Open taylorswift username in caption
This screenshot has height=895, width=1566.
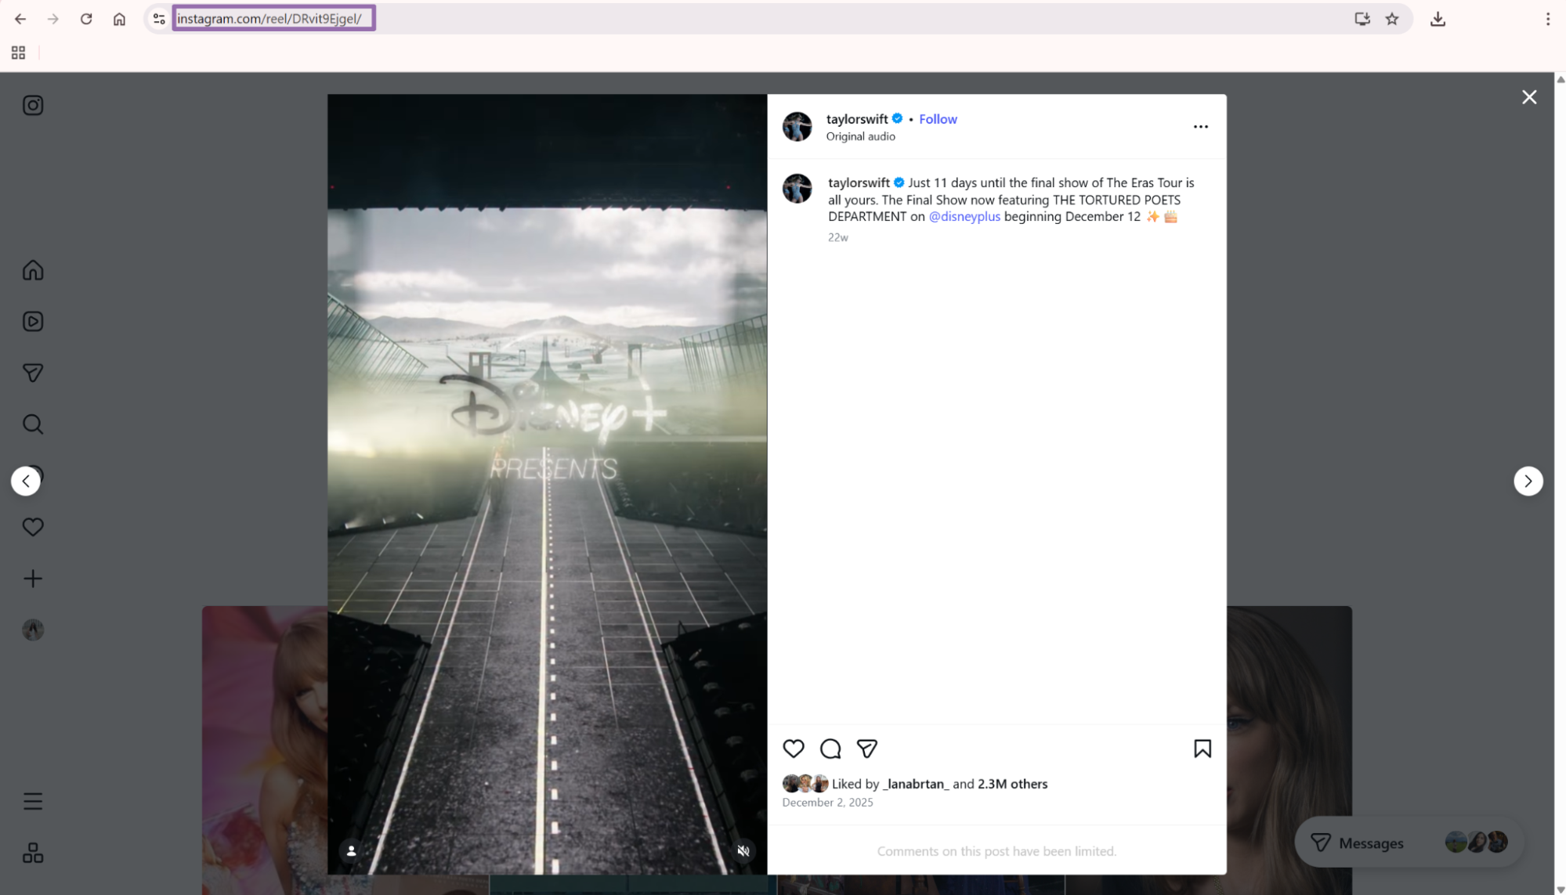859,182
